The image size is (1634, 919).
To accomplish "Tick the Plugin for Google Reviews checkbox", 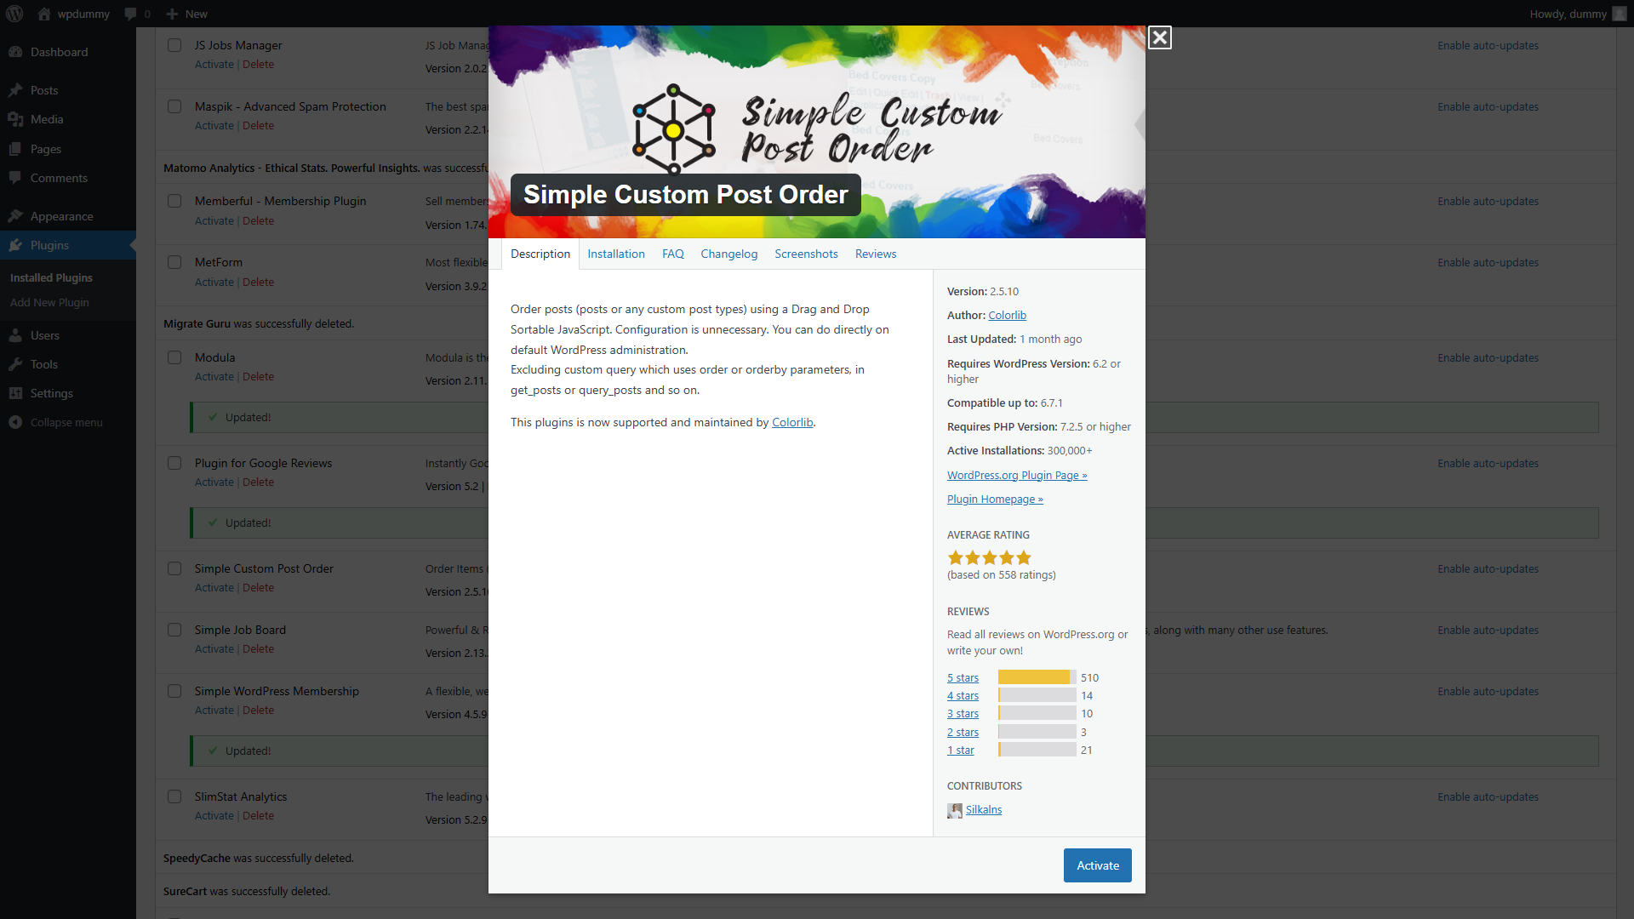I will (x=174, y=463).
